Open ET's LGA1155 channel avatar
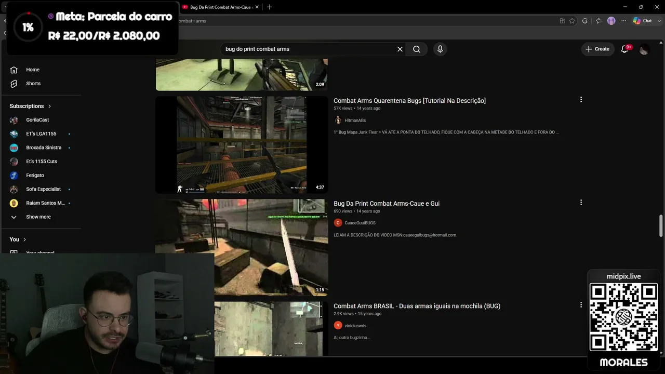Screen dimensions: 665x374 [14, 134]
